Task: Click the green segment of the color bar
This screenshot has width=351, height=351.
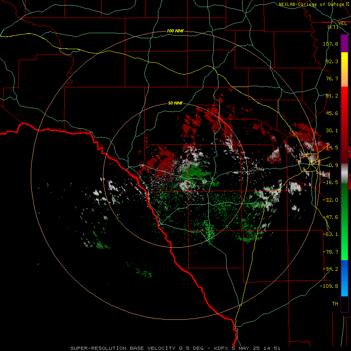Action: point(344,222)
